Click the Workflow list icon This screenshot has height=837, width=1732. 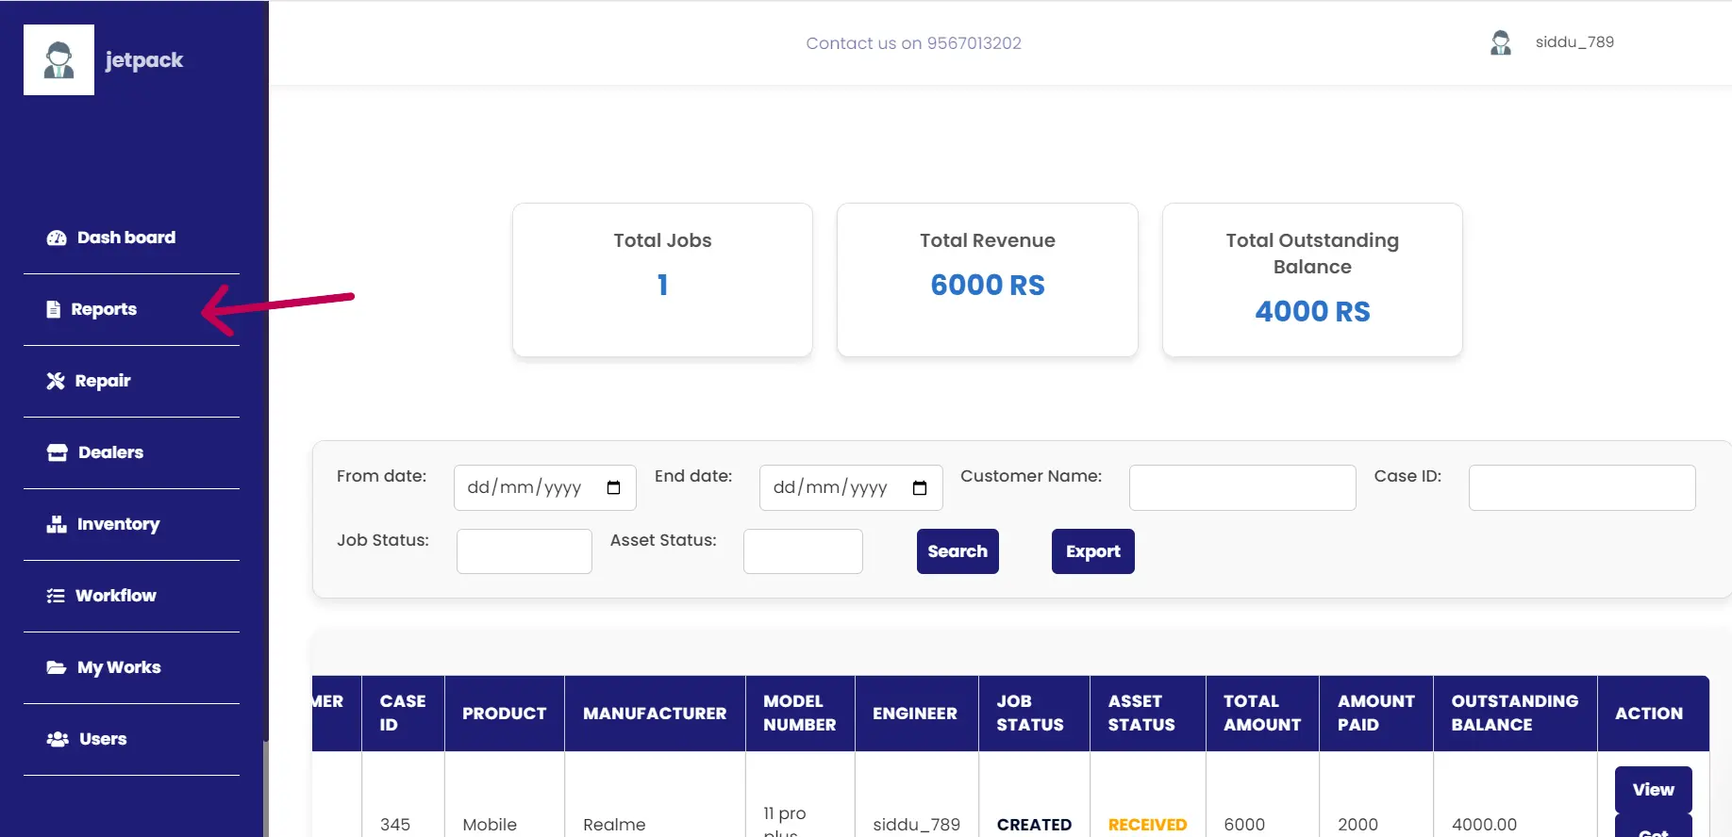point(56,596)
